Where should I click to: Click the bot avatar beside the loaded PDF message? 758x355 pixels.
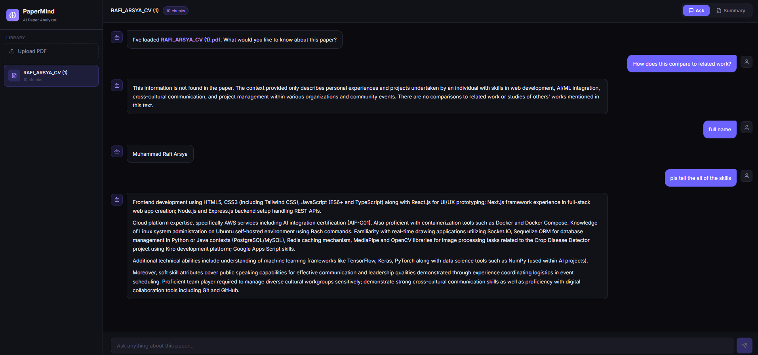117,37
